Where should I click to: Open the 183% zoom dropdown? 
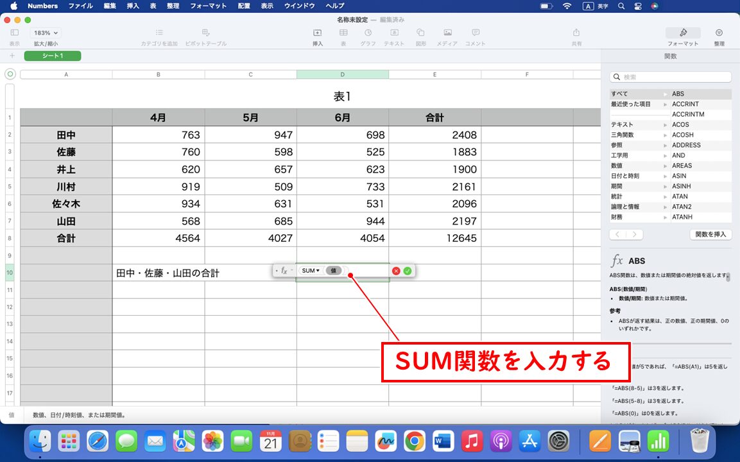(46, 33)
